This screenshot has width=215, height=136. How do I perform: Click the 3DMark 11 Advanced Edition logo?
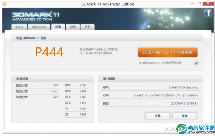[35, 16]
